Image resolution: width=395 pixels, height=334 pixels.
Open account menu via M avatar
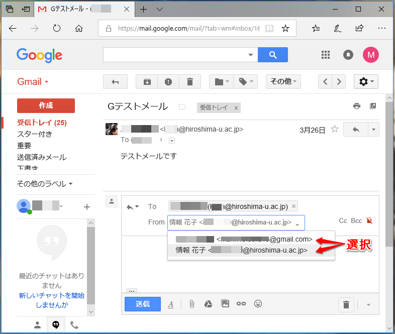[x=371, y=55]
